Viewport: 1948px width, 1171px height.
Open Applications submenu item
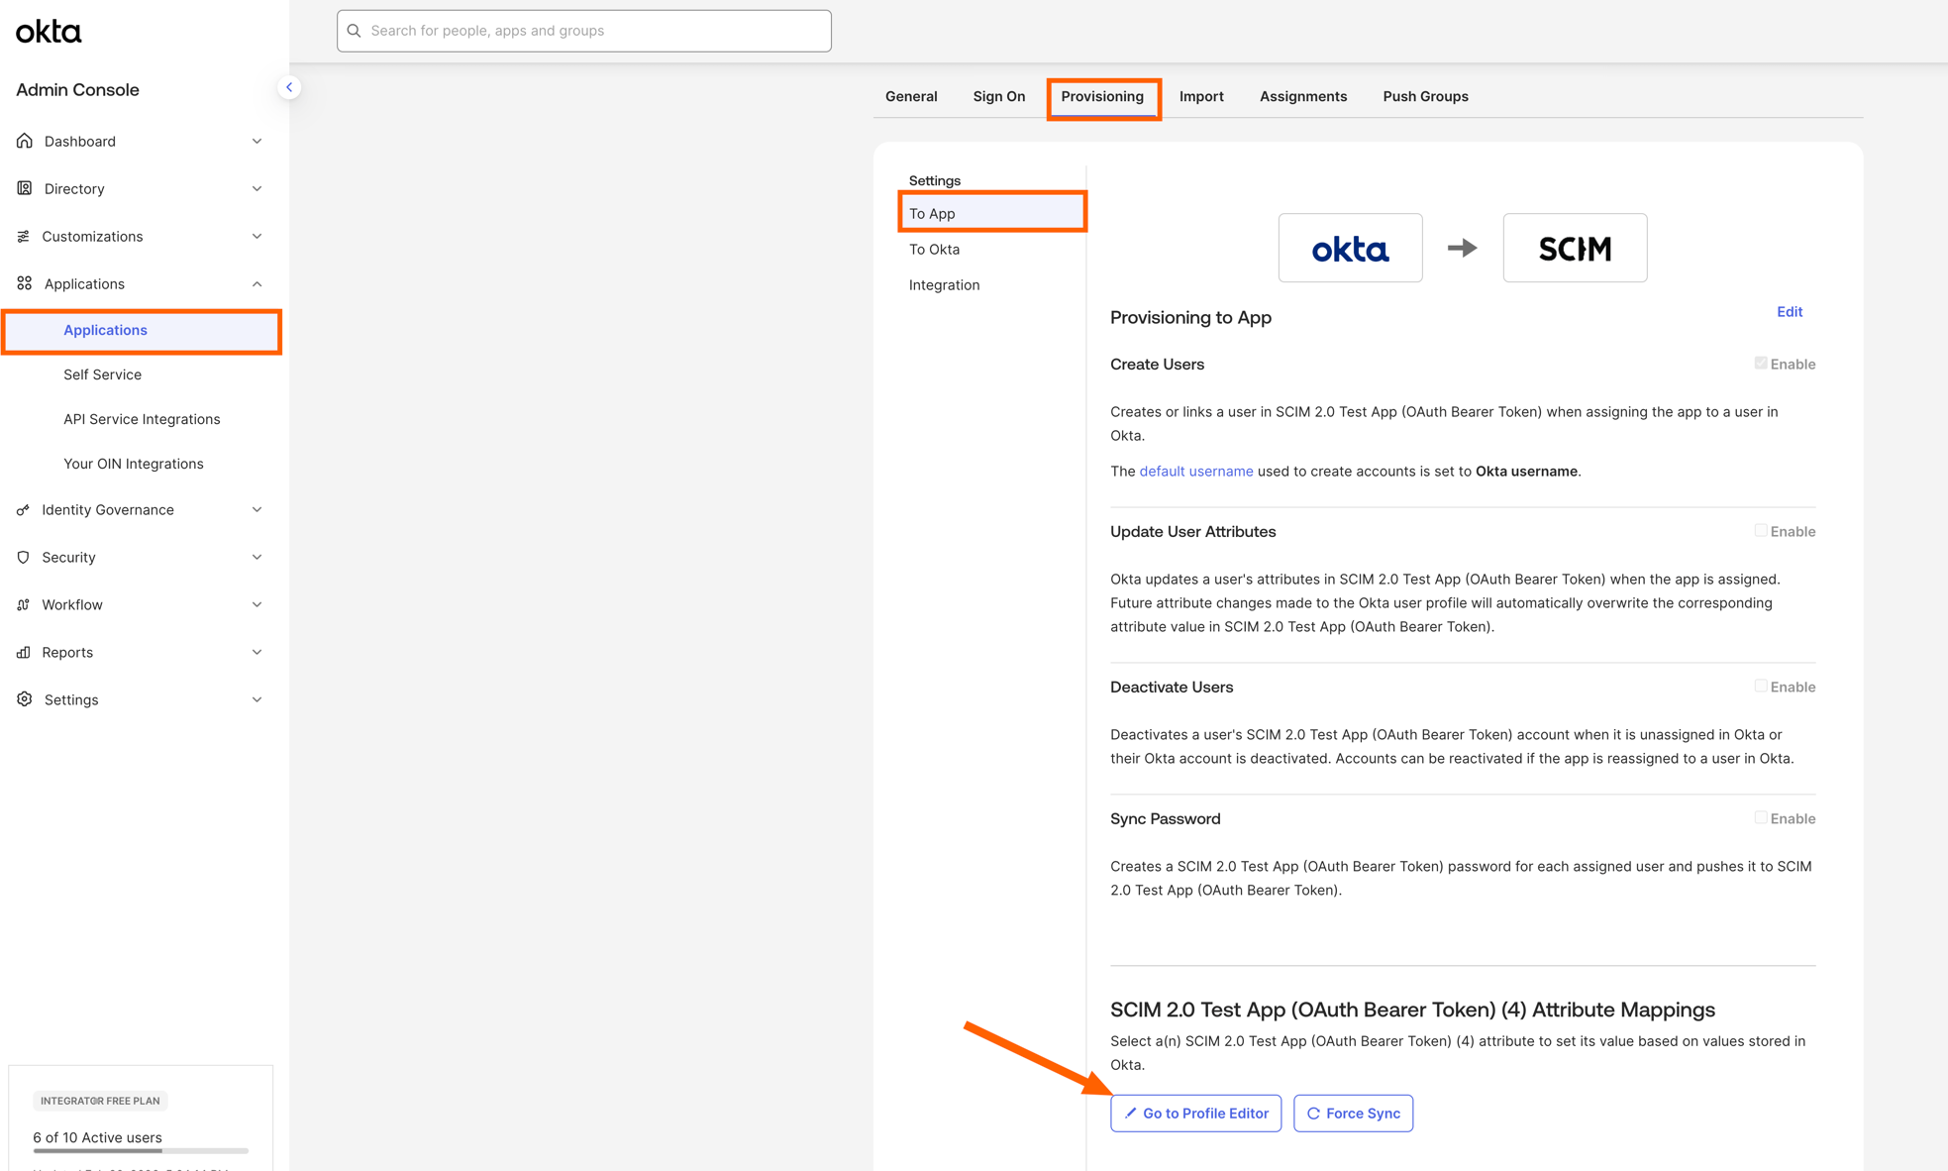(142, 330)
